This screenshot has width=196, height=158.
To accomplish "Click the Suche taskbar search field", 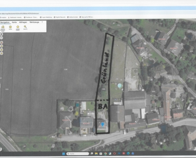I will tap(78, 154).
